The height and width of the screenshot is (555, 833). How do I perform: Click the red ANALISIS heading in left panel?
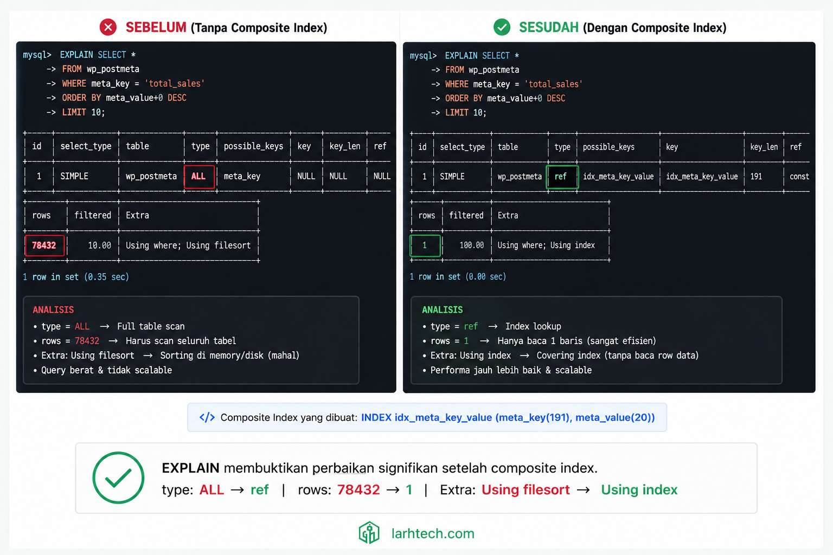click(53, 310)
